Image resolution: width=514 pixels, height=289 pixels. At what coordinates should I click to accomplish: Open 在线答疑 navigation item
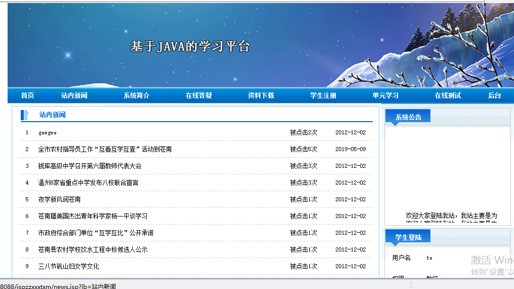click(x=199, y=95)
